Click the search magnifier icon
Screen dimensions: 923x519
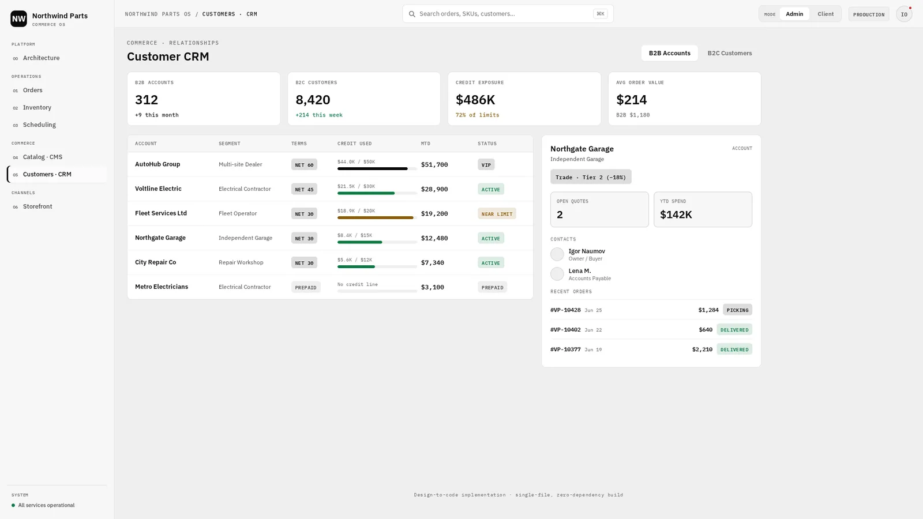click(412, 14)
